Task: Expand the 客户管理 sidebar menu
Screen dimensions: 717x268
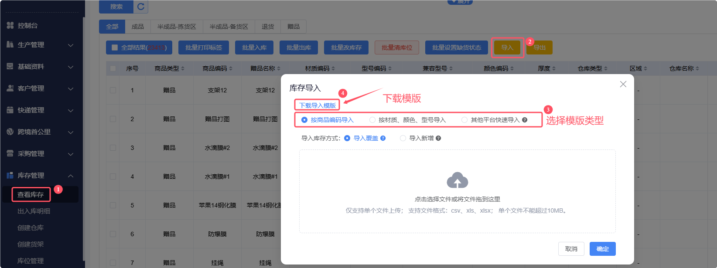Action: pos(71,88)
